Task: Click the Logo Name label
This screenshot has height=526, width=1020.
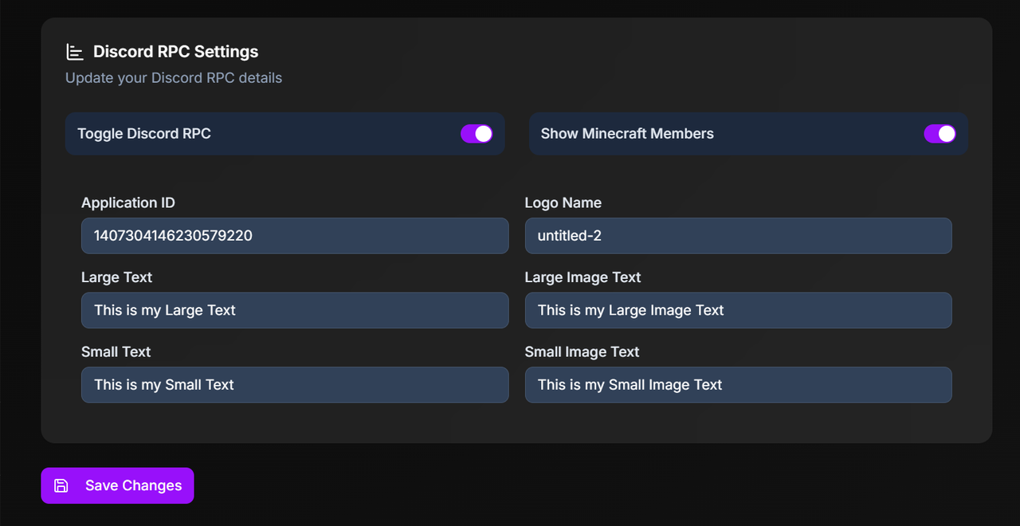Action: [563, 202]
